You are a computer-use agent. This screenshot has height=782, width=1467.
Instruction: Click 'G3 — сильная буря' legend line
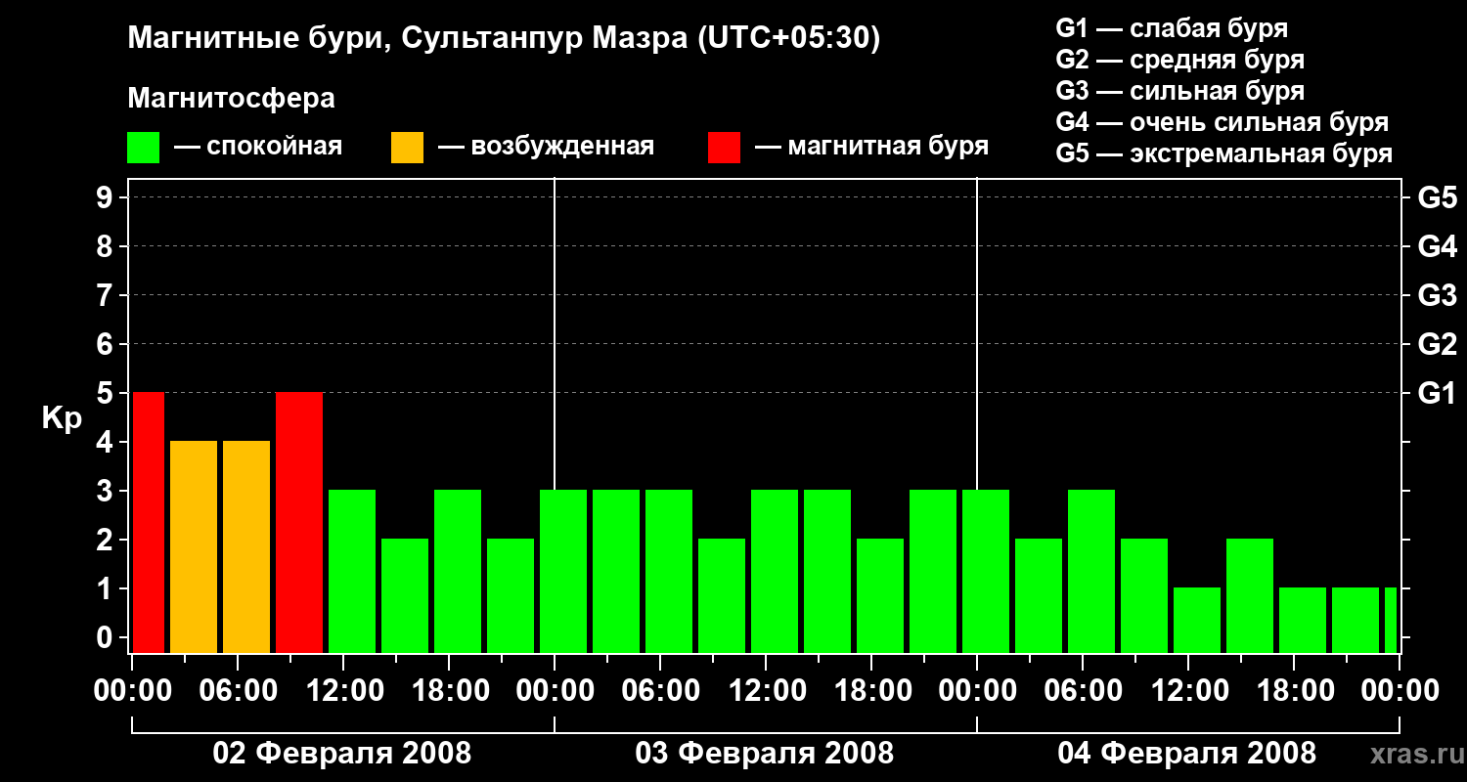point(1180,91)
